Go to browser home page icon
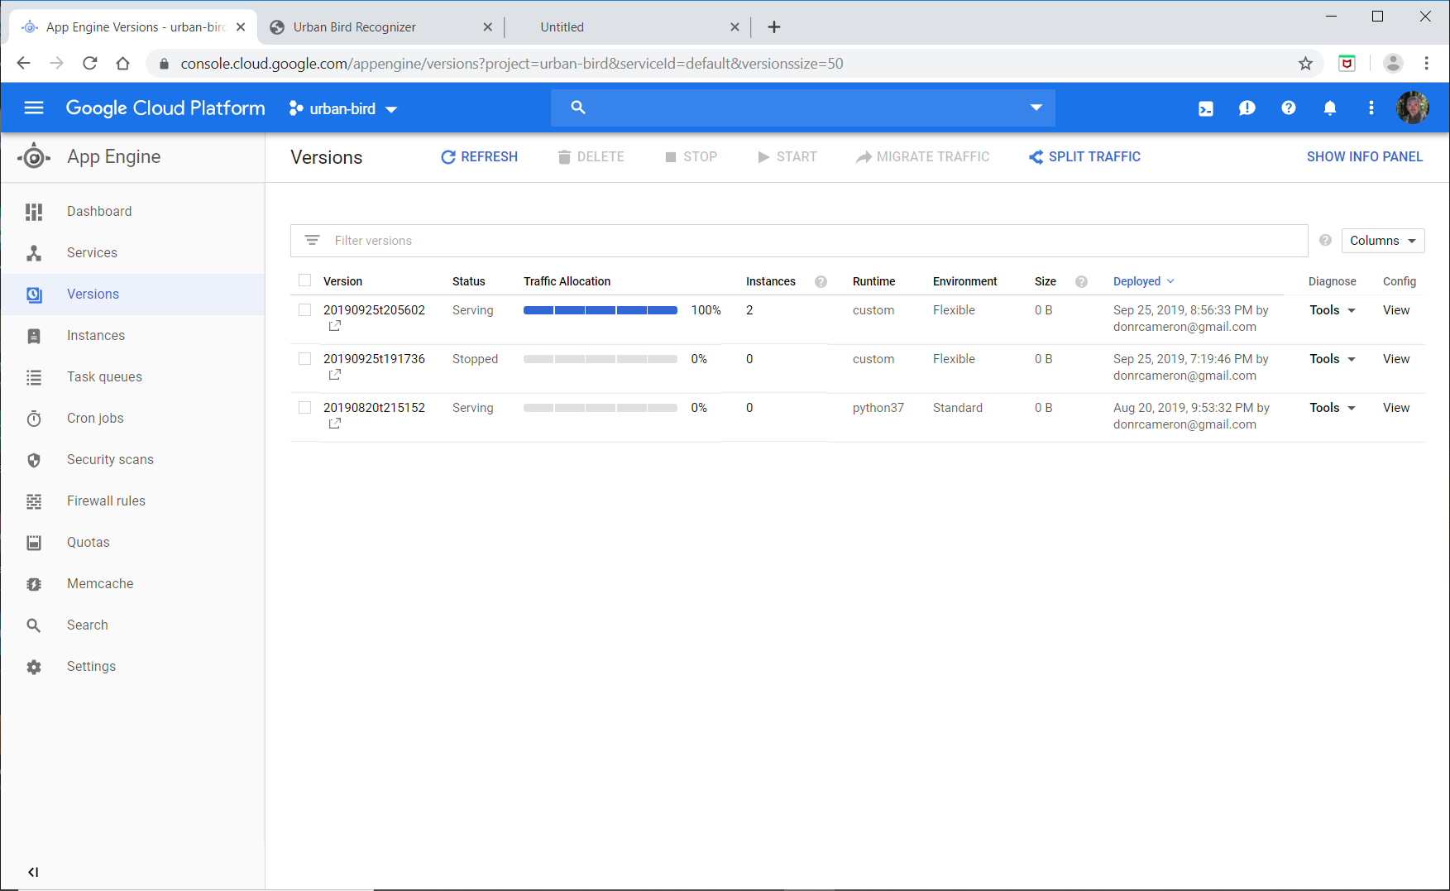The image size is (1450, 891). [123, 64]
